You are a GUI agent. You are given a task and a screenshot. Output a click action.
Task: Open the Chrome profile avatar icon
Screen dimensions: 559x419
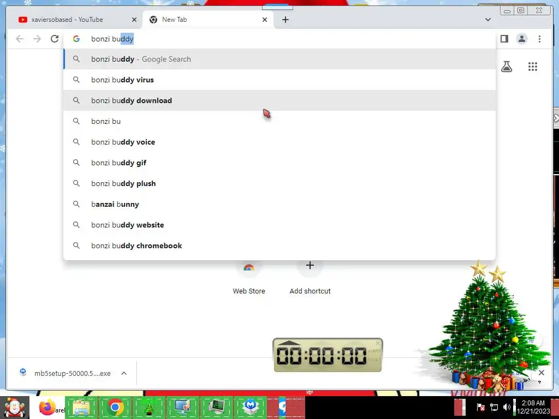pos(521,39)
